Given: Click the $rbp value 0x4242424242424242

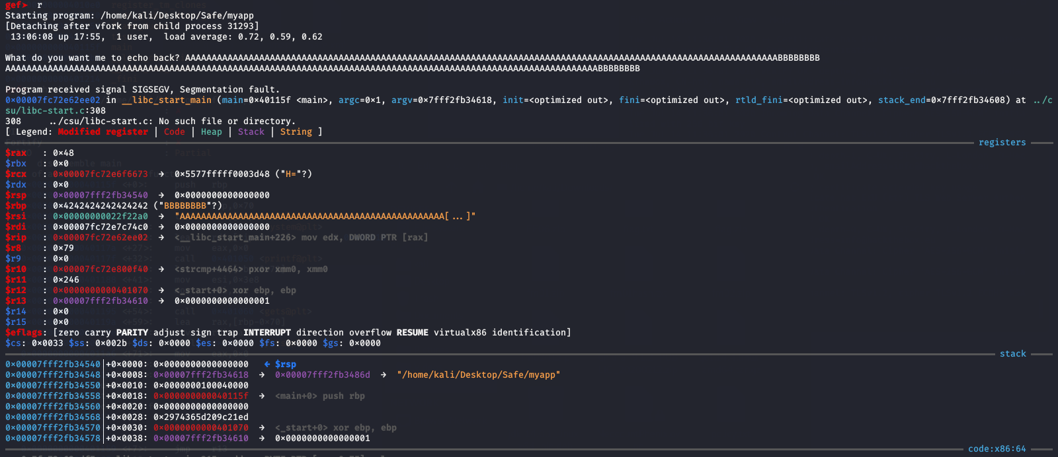Looking at the screenshot, I should [101, 205].
